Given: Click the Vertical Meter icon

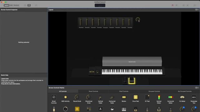Looking at the screenshot, I should (159, 97).
